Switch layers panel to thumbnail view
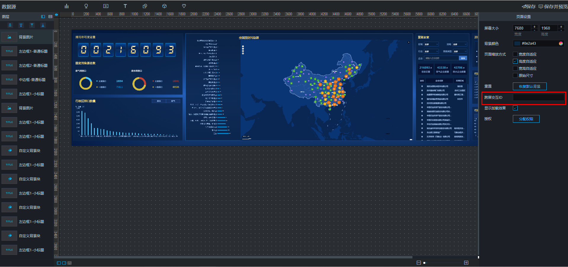568x267 pixels. [x=43, y=17]
